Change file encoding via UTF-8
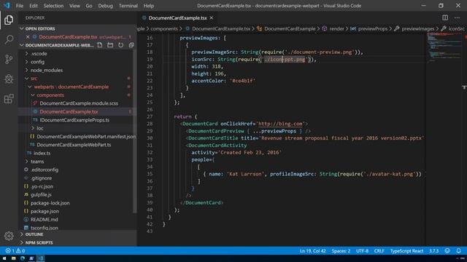The image size is (467, 262). click(362, 250)
